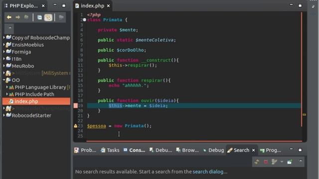Click Run the Current Search Again icon
Screen dimensions: 319x179
257,162
